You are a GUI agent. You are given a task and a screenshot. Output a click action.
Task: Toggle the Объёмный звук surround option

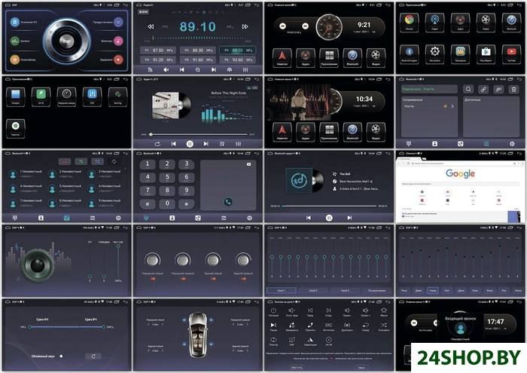(60, 356)
